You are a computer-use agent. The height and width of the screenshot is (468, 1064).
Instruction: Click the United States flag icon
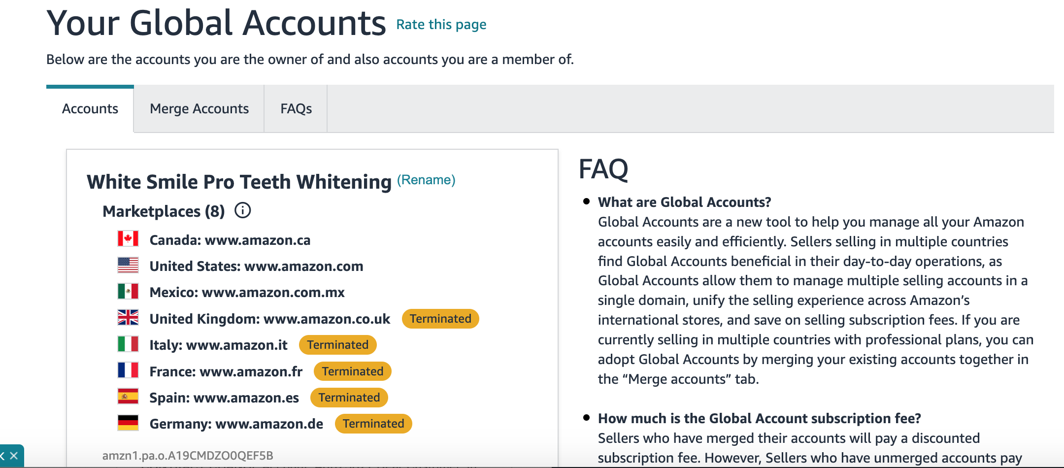point(128,265)
